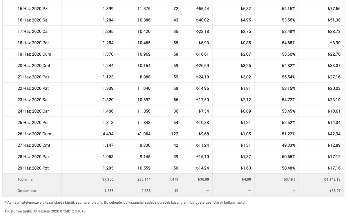Select the ₺1.142,13 total earnings cell

[332, 179]
